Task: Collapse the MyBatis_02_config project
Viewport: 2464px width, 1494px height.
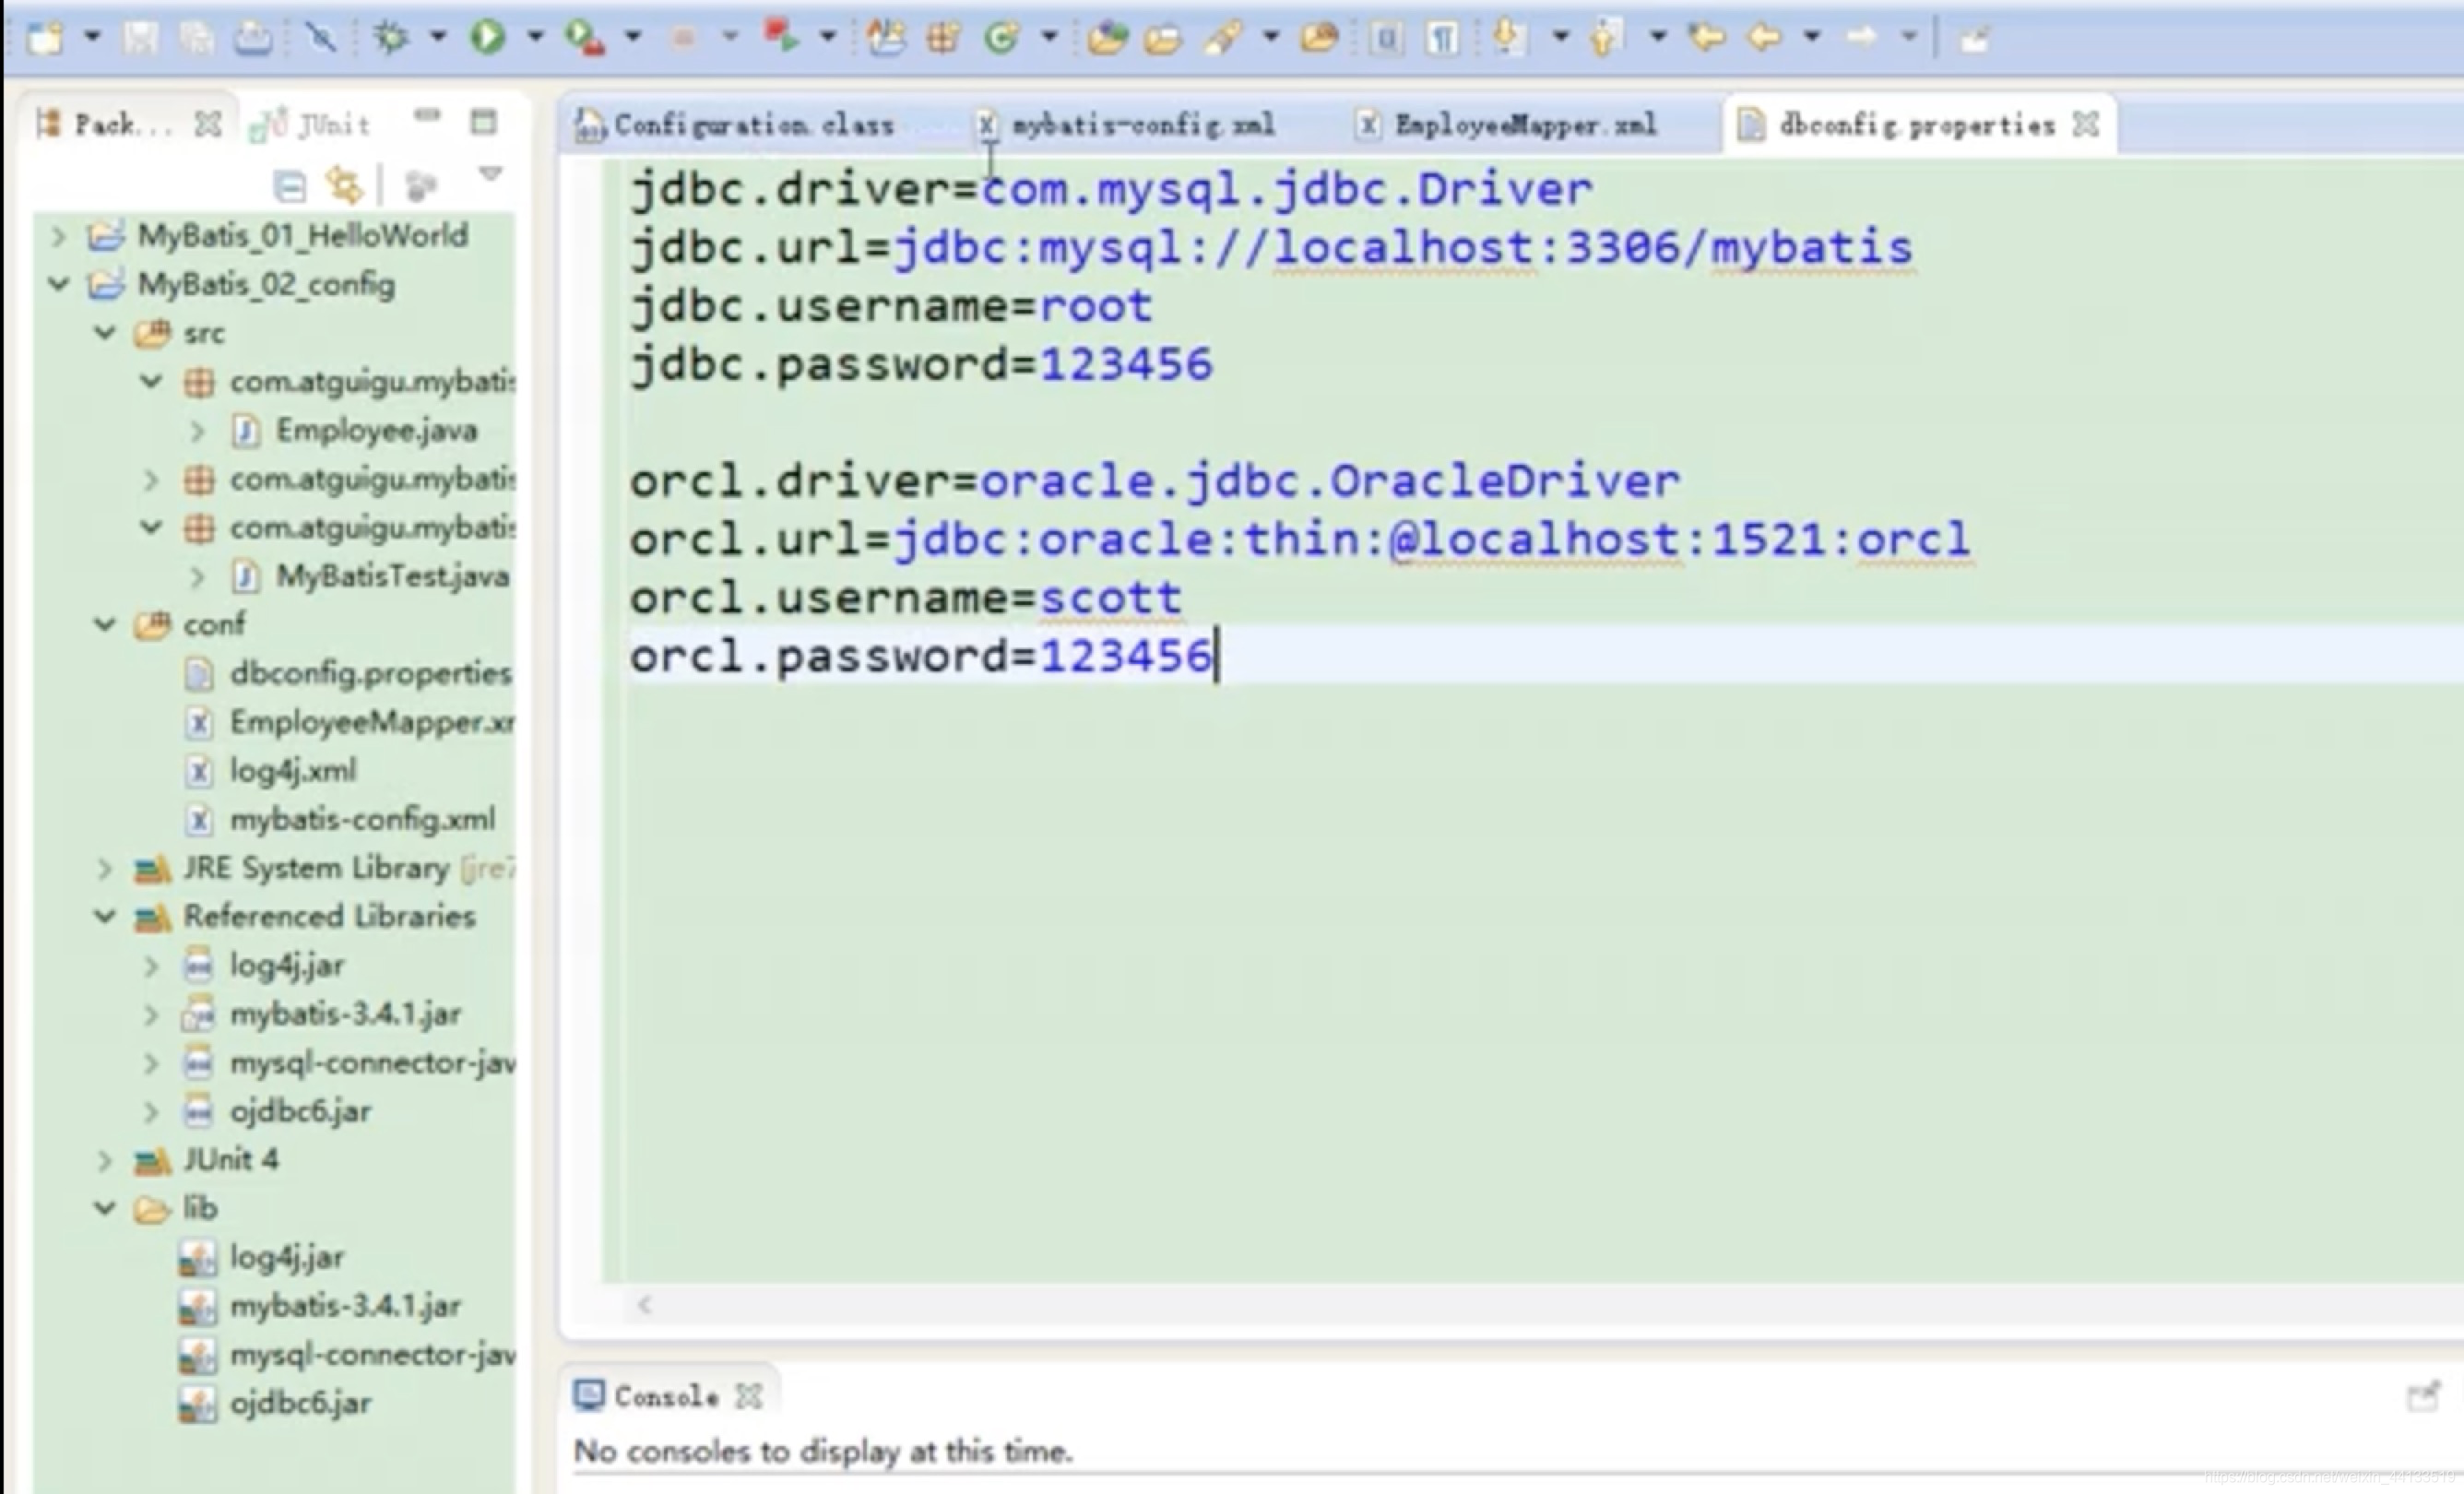Action: point(59,284)
